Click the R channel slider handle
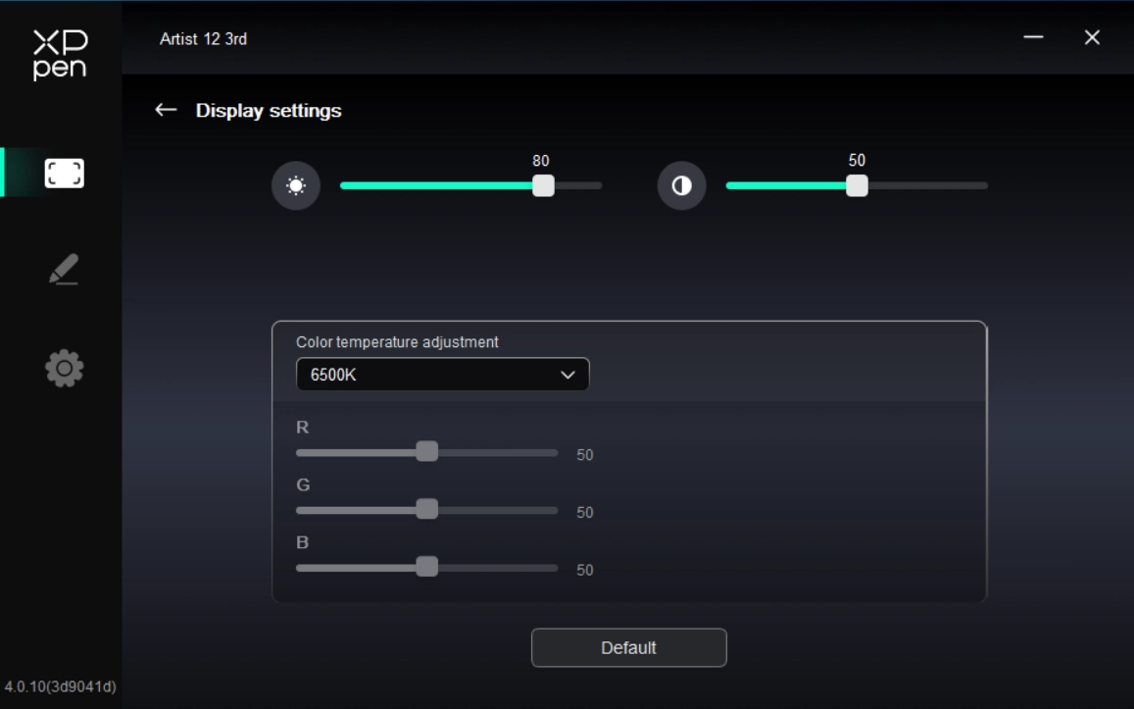Image resolution: width=1134 pixels, height=709 pixels. click(x=426, y=451)
